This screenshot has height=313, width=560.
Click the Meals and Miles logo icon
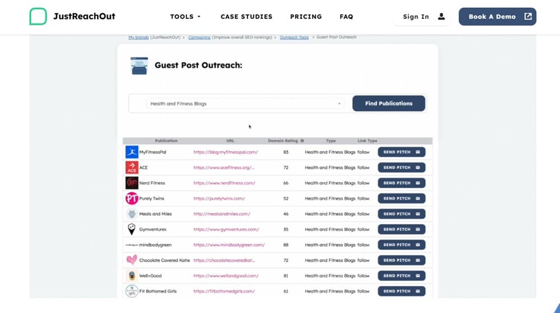click(132, 214)
